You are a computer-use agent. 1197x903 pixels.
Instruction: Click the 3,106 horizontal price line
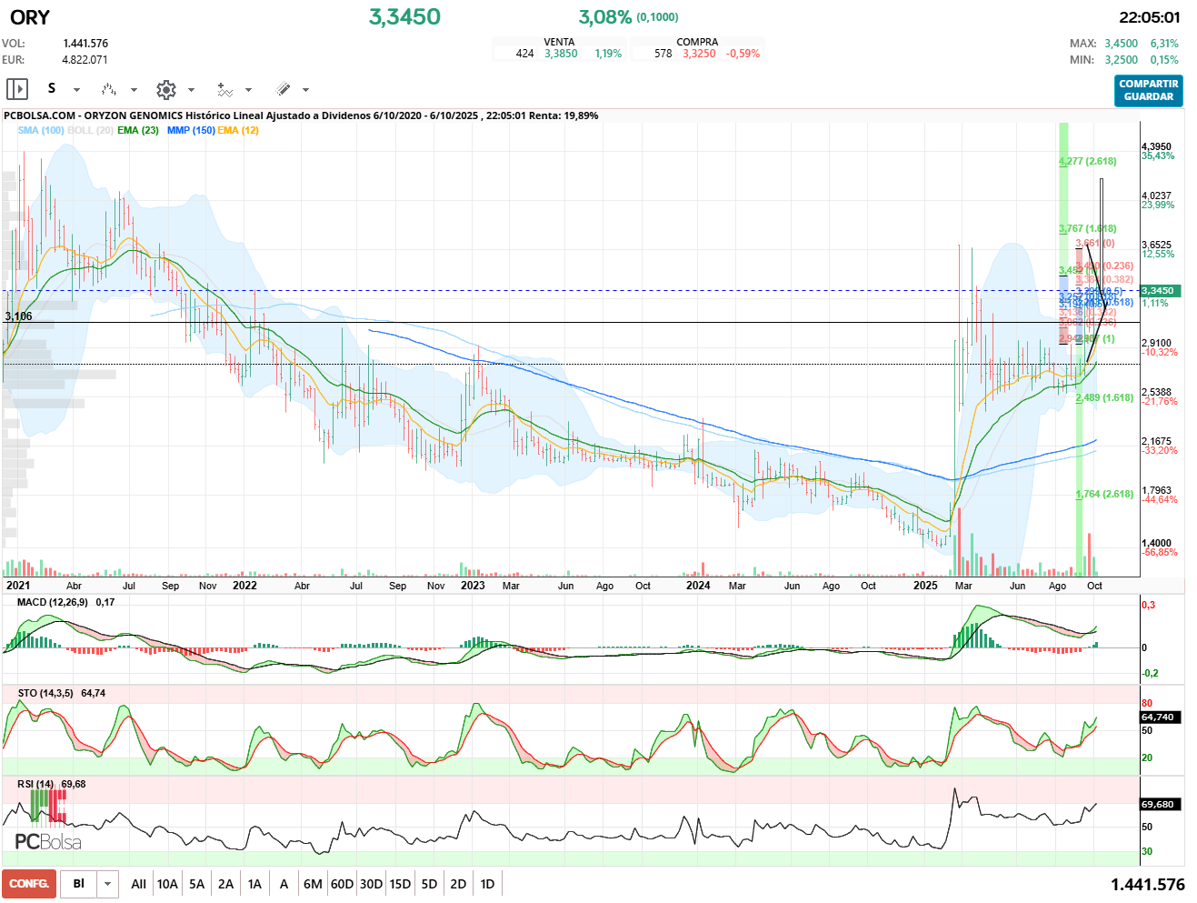click(545, 323)
